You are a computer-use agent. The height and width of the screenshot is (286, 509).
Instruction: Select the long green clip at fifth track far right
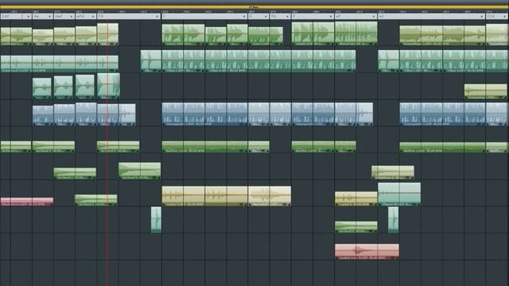[x=442, y=147]
